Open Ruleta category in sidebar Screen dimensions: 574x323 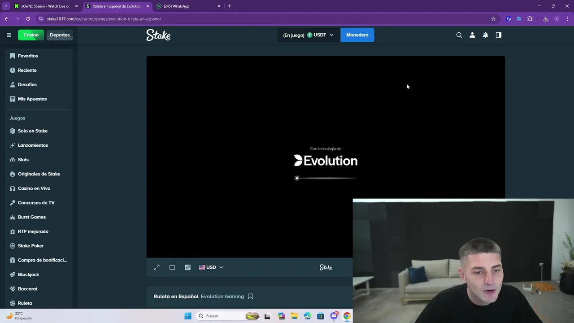pos(39,303)
